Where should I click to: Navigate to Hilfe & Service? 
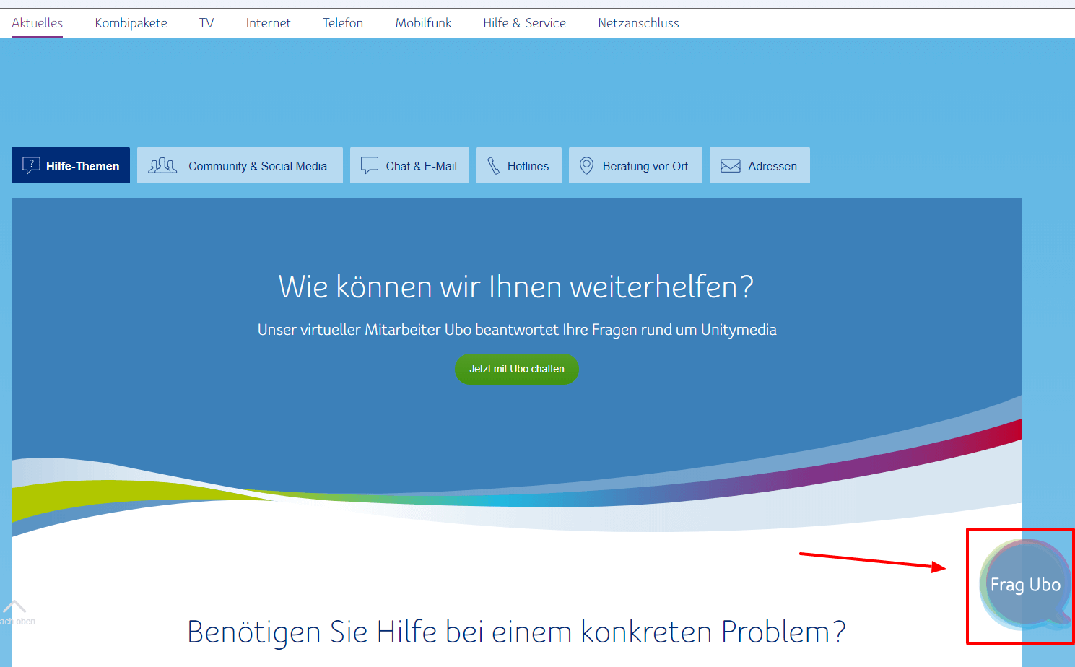point(525,22)
